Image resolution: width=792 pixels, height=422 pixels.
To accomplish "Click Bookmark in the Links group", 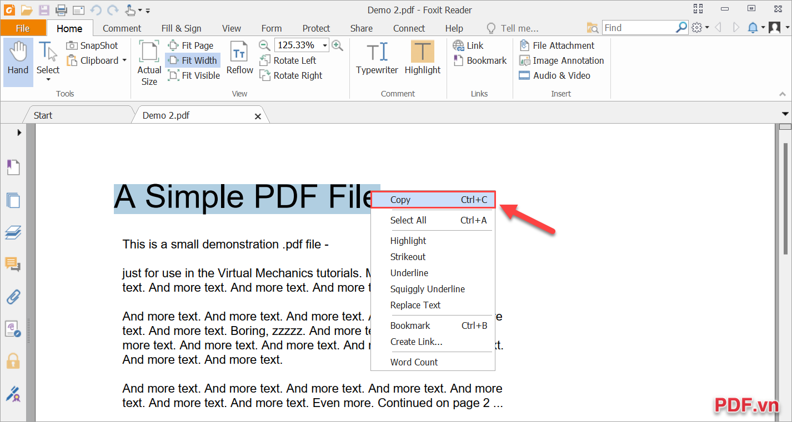I will (x=480, y=60).
